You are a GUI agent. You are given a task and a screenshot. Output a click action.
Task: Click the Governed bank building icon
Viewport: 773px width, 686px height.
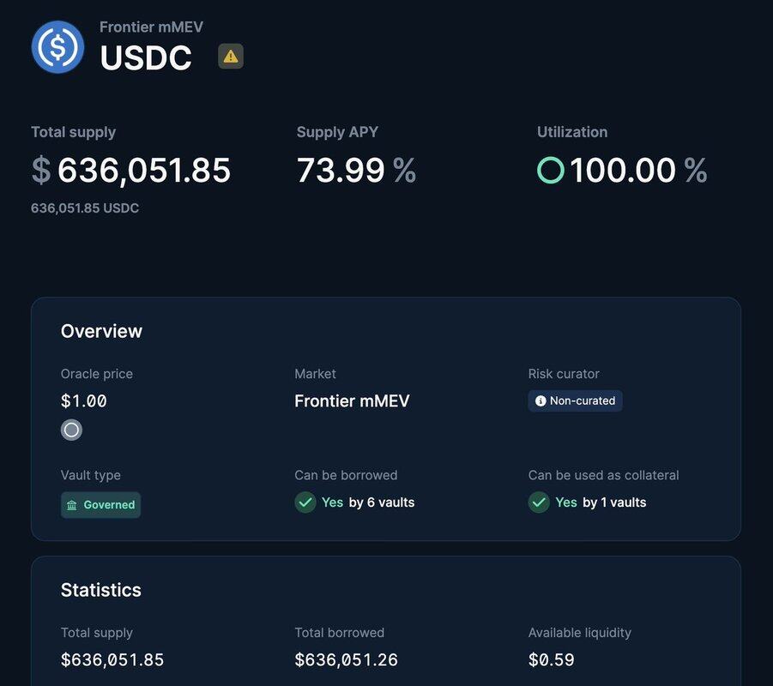[x=72, y=505]
